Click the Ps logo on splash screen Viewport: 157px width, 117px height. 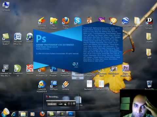tap(41, 39)
